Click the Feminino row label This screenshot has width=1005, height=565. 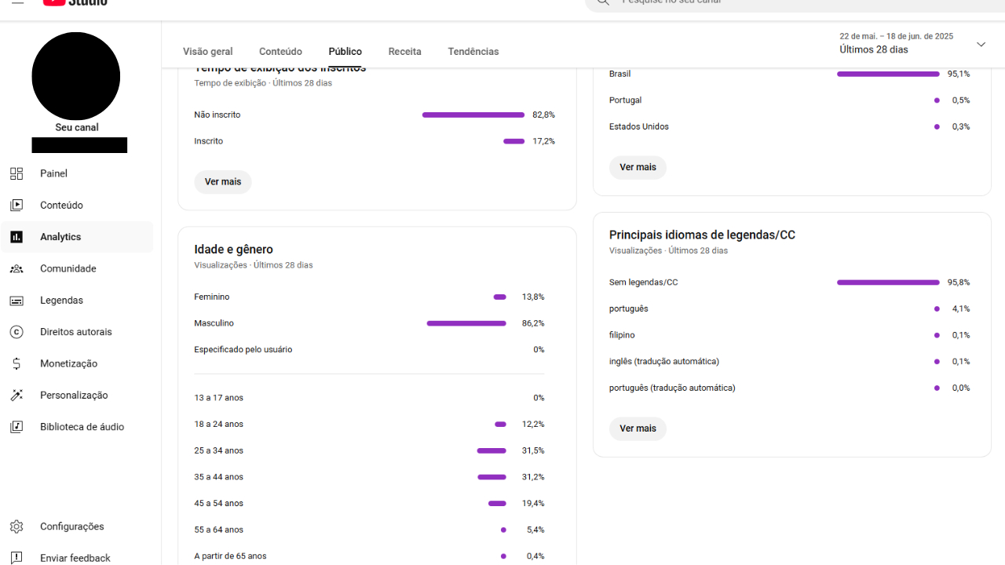click(x=212, y=297)
